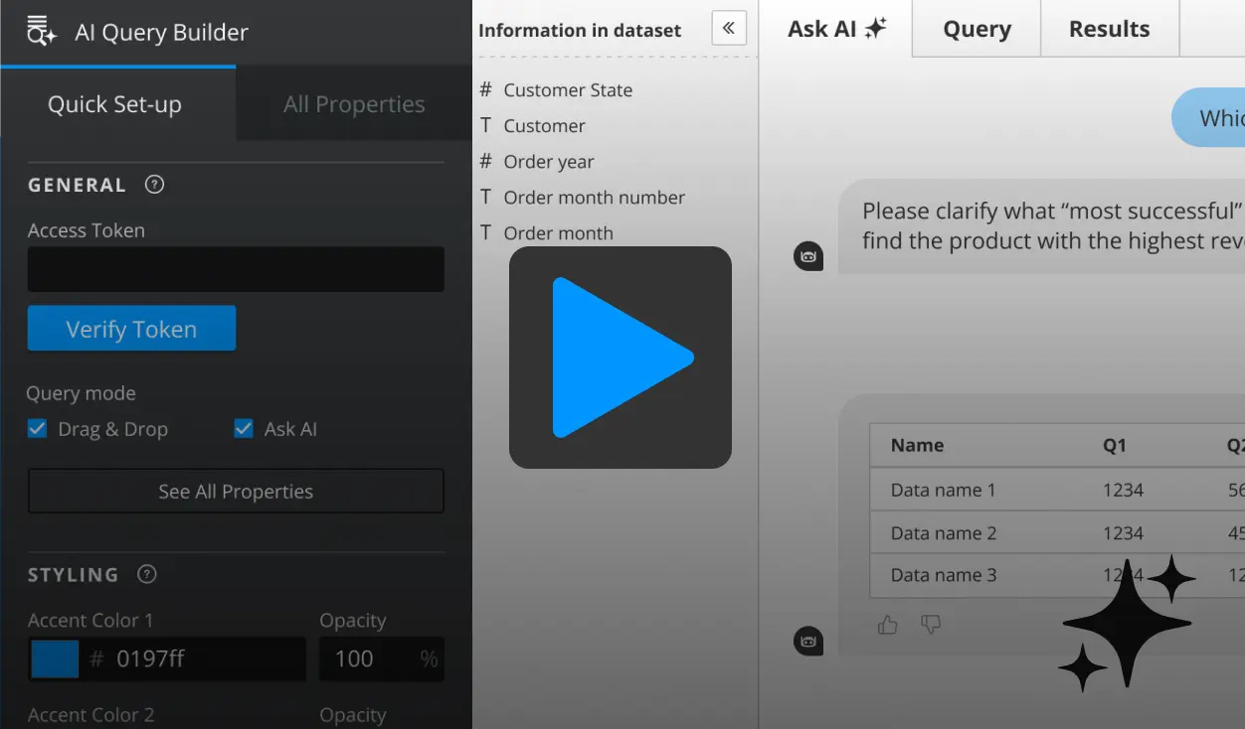The image size is (1245, 729).
Task: Click the See All Properties button
Action: pos(236,492)
